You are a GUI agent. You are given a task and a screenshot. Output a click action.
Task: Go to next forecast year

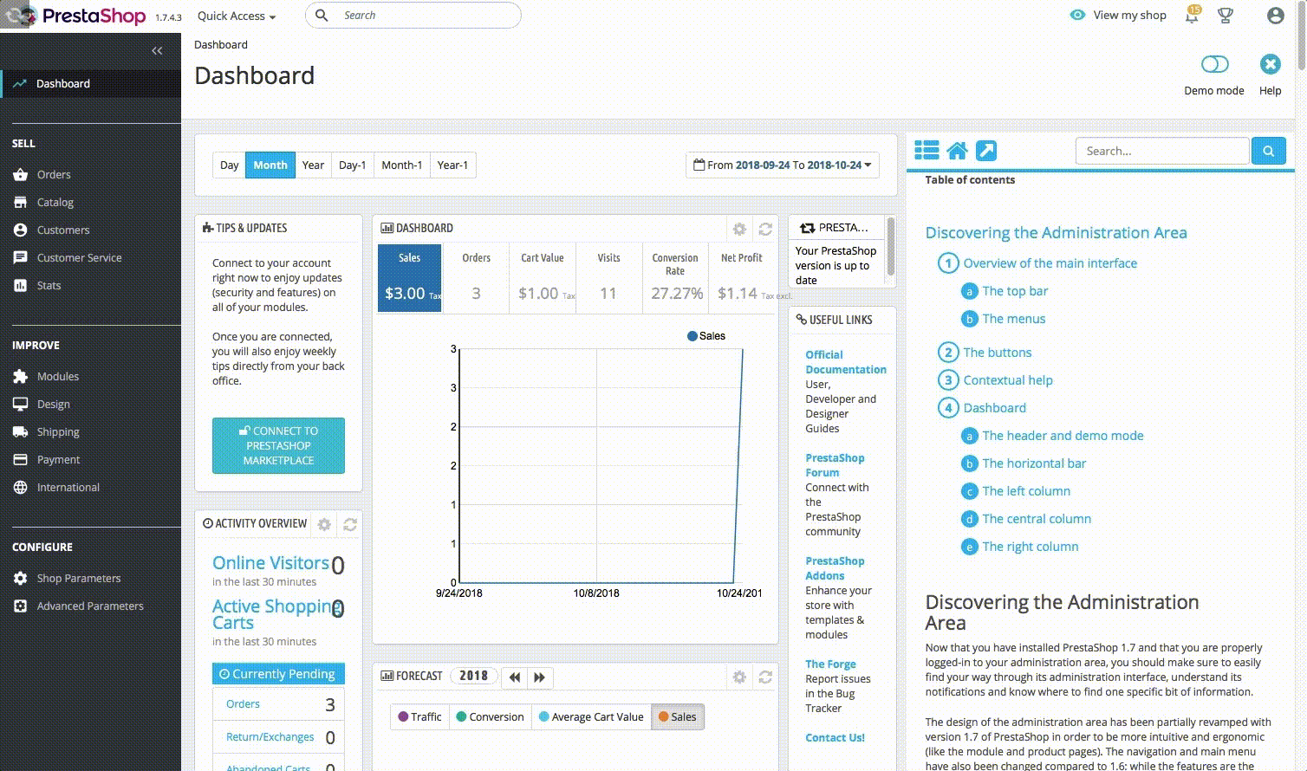[540, 677]
